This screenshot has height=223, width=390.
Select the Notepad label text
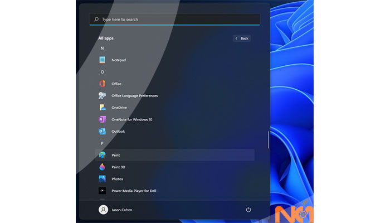pyautogui.click(x=119, y=60)
